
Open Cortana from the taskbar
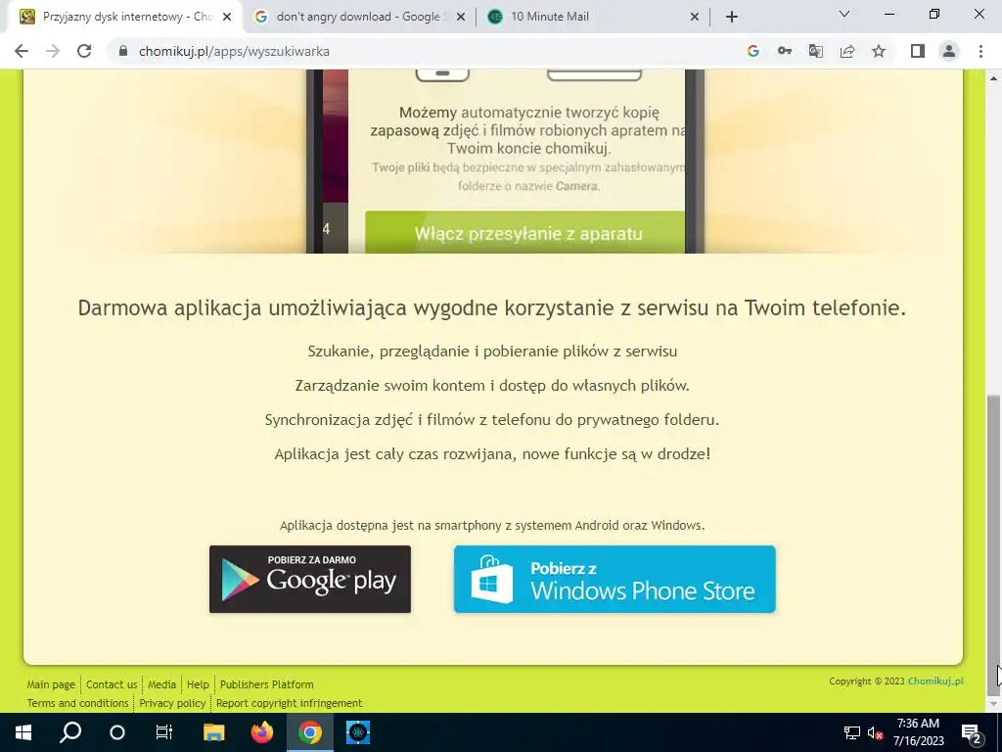tap(117, 732)
